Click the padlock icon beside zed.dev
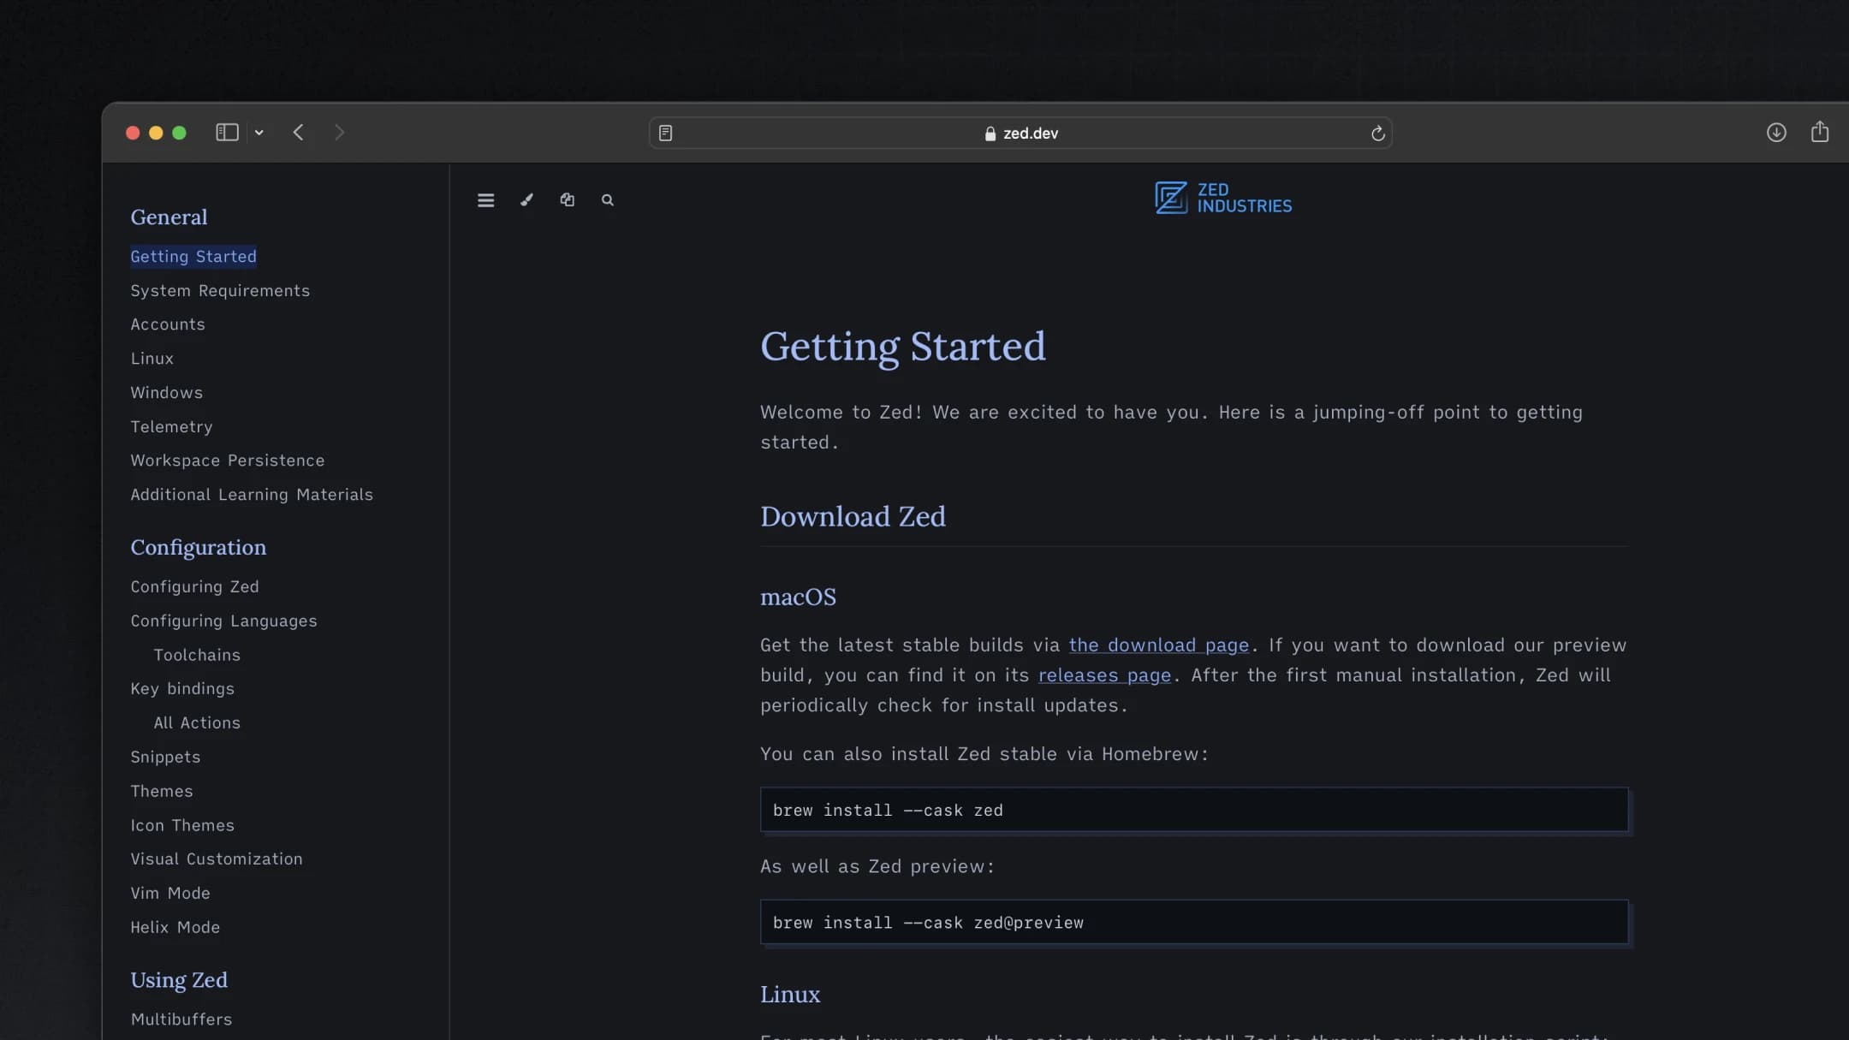This screenshot has width=1849, height=1040. 989,134
